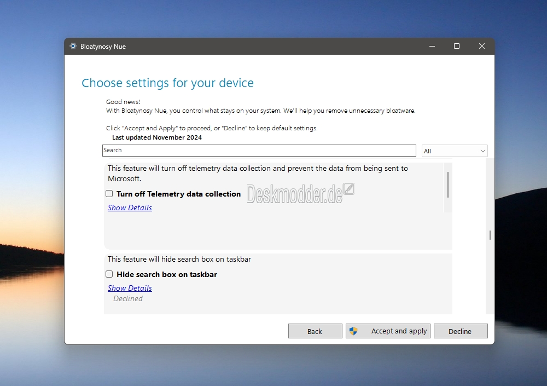Close the Bloatynosy Nue window
The height and width of the screenshot is (386, 547).
pos(482,46)
